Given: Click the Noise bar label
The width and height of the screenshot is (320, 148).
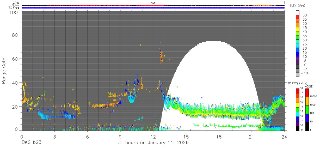Looking at the screenshot, I should point(16,5).
